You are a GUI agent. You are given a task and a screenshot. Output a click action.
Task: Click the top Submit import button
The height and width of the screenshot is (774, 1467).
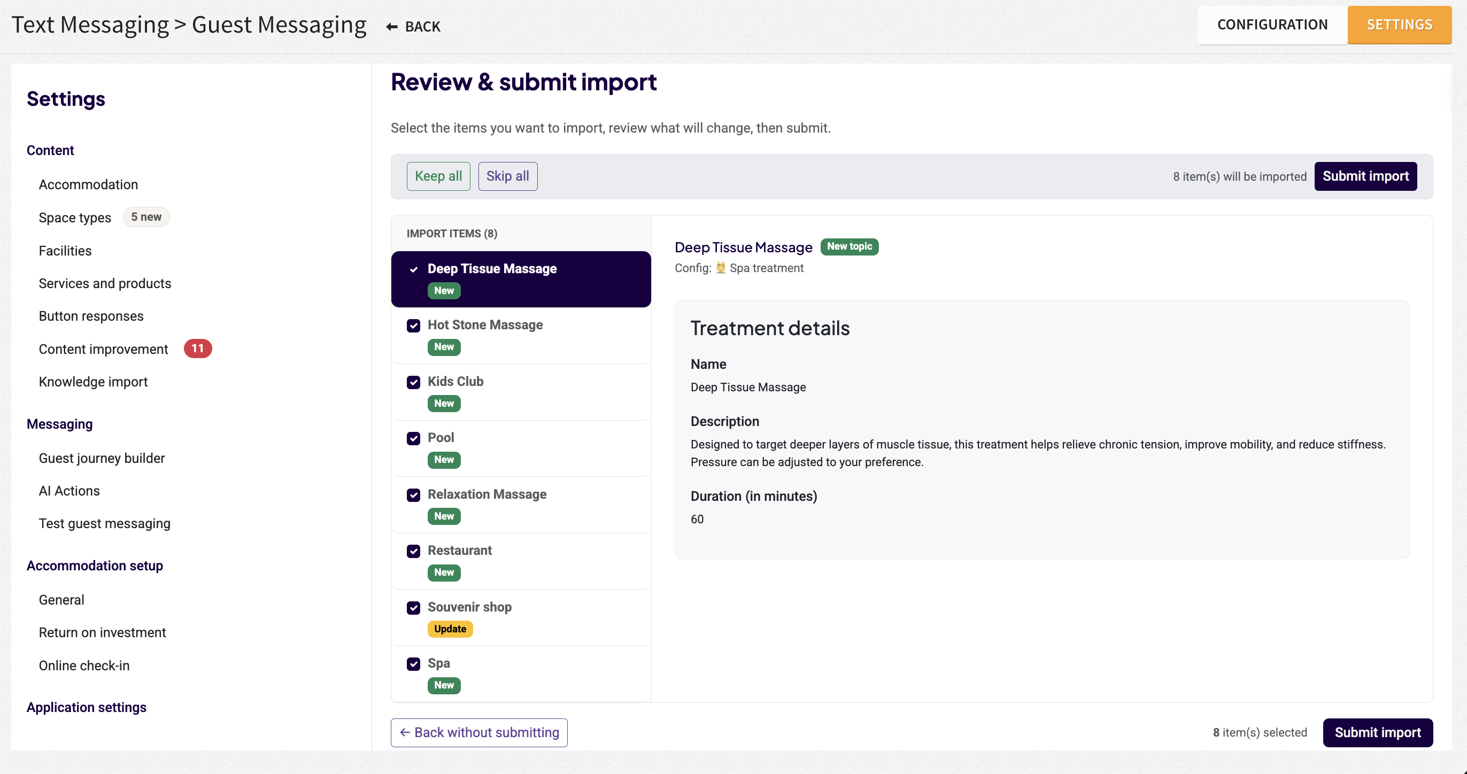[x=1365, y=176]
